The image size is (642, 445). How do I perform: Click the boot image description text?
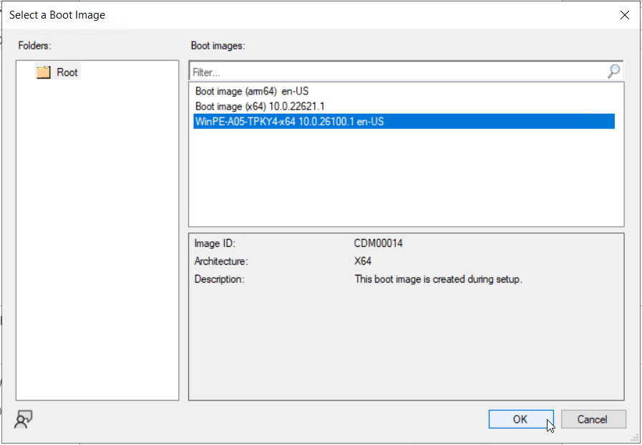[x=438, y=279]
